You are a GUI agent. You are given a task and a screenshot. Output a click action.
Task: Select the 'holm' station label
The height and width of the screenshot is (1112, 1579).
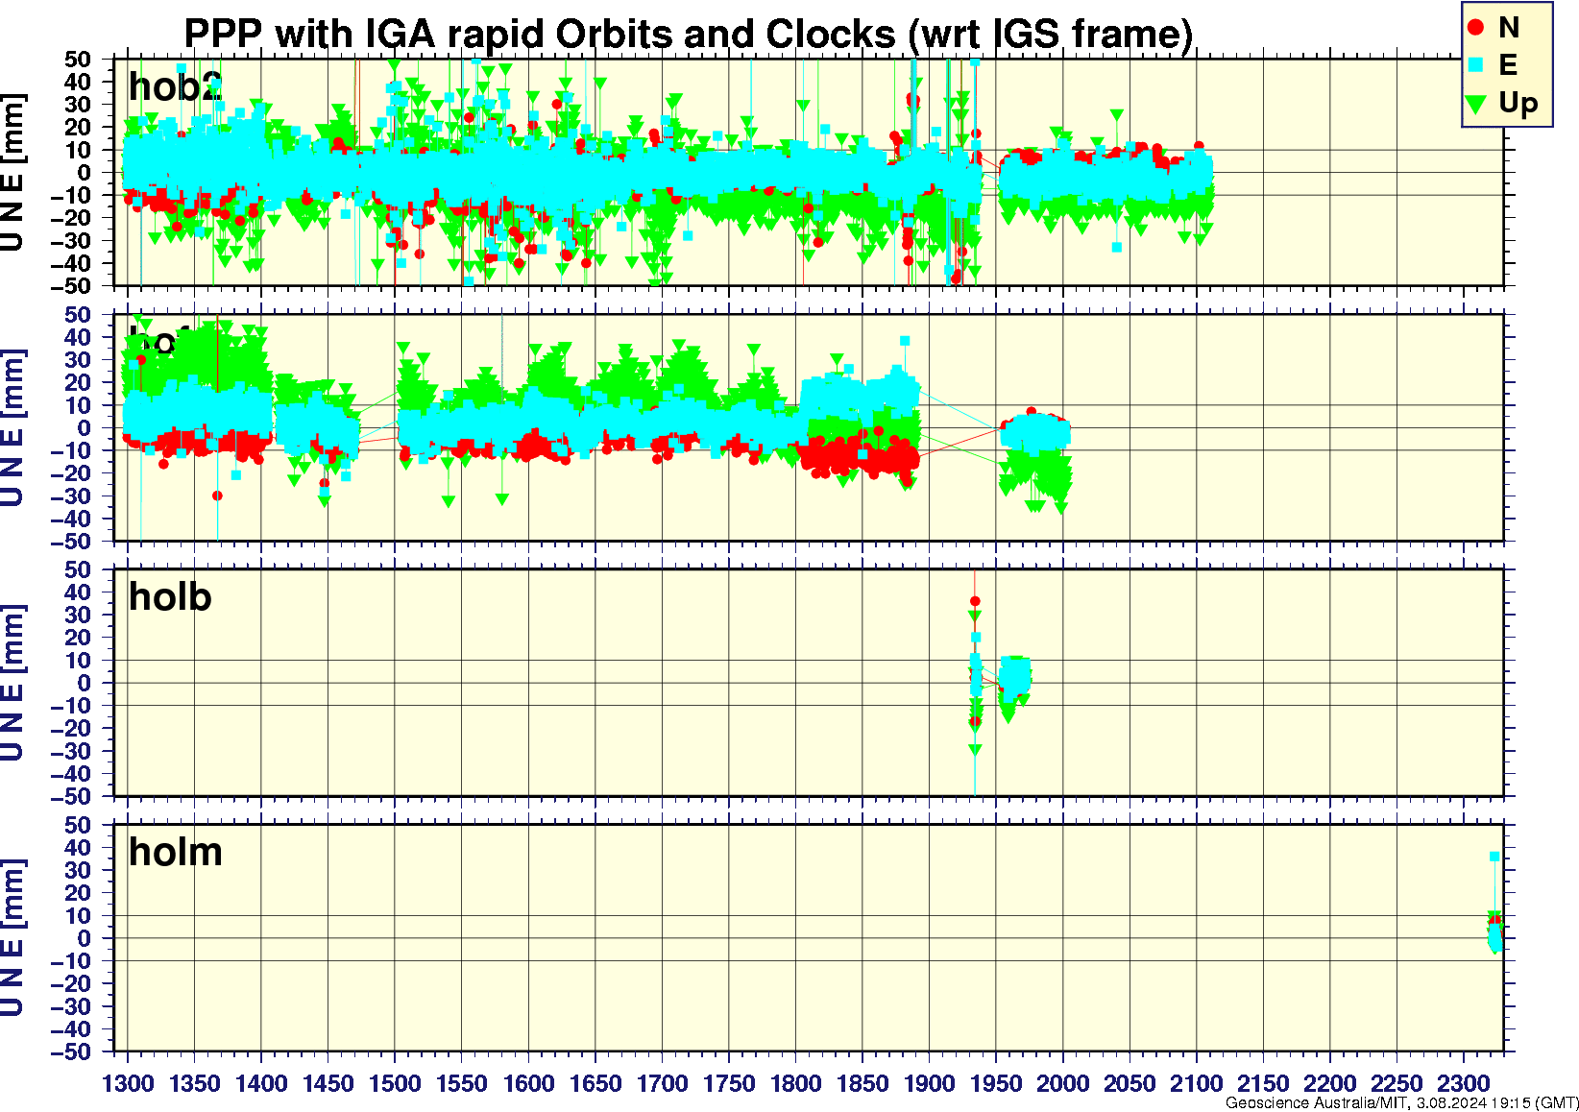tap(176, 853)
